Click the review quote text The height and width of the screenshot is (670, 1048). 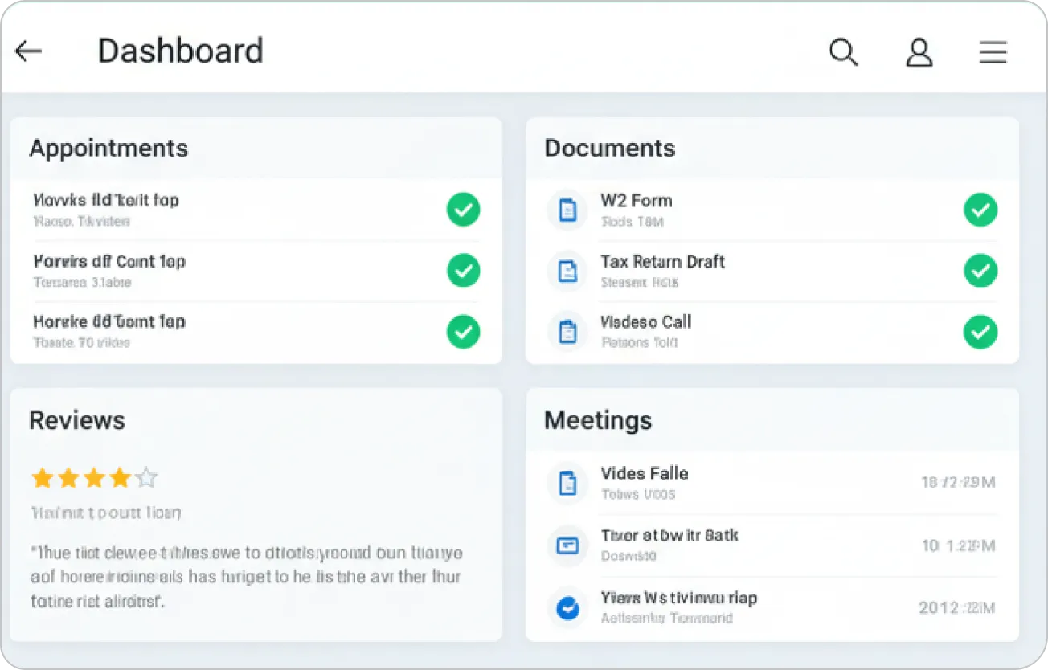[246, 577]
